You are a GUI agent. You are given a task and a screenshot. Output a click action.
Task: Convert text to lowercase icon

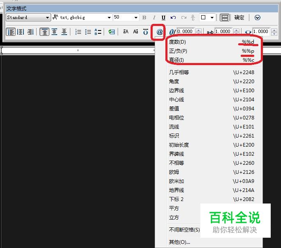(x=136, y=32)
